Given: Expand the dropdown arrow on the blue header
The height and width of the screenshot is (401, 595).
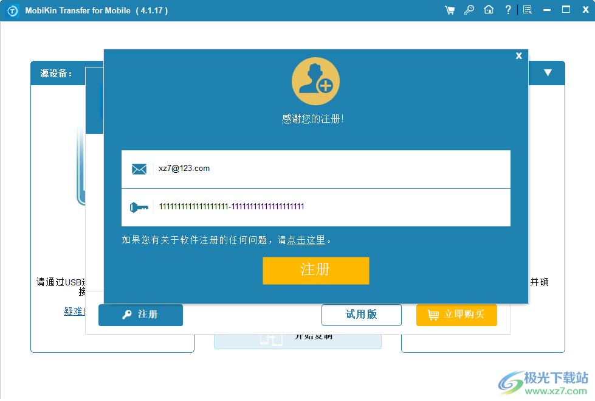Looking at the screenshot, I should pos(547,72).
